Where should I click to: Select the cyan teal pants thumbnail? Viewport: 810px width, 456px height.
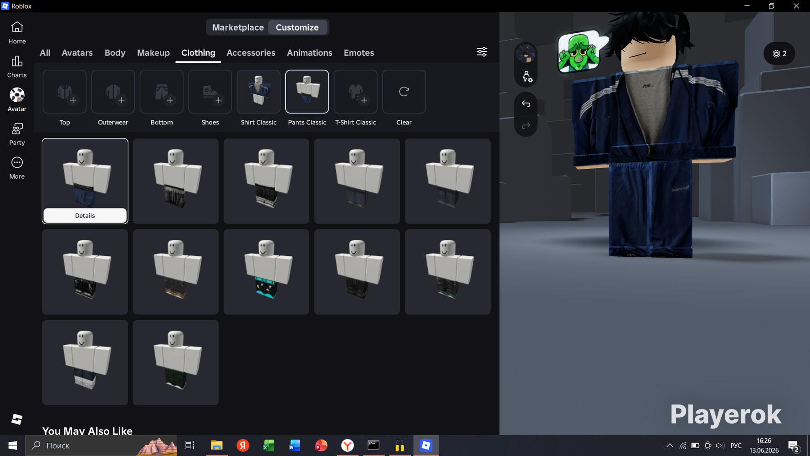pyautogui.click(x=267, y=272)
